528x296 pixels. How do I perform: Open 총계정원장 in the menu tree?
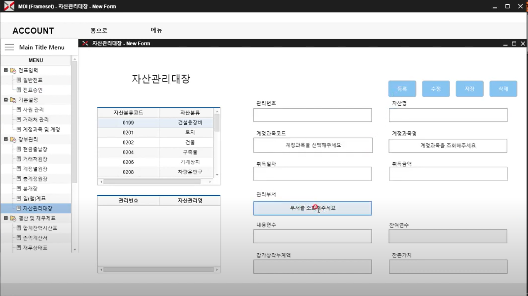pyautogui.click(x=35, y=179)
